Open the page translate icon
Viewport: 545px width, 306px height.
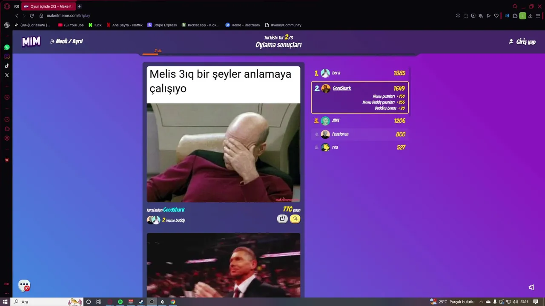pos(481,16)
